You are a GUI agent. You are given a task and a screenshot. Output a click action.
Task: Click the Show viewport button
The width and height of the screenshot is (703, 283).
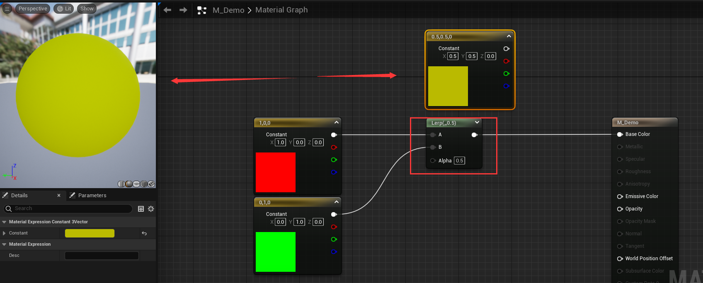tap(87, 9)
